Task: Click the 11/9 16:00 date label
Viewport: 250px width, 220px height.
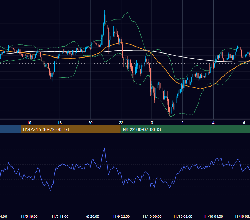Action: 29,216
